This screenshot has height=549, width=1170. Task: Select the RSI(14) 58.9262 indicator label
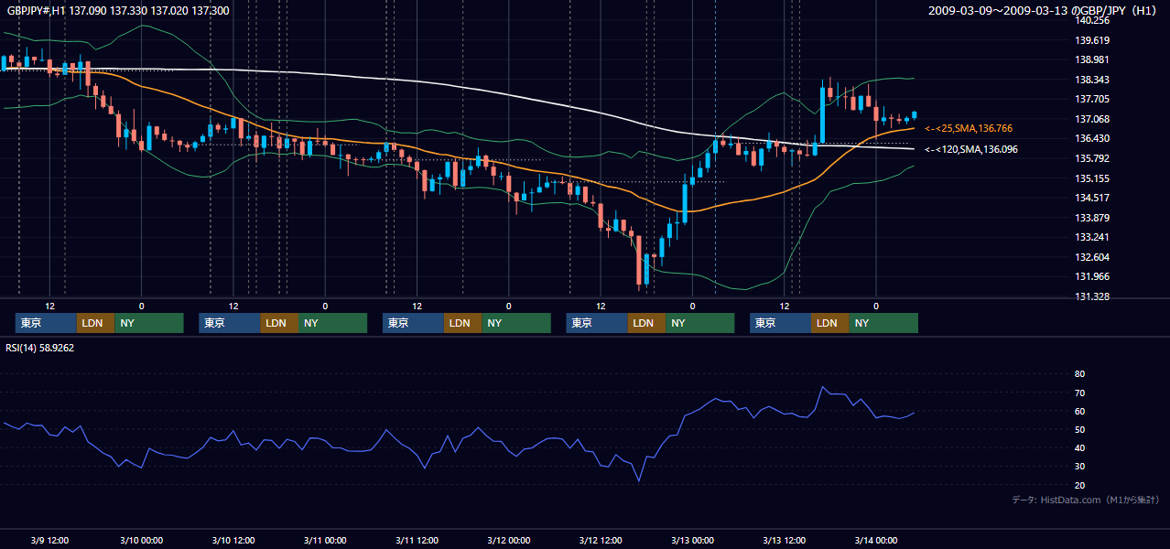coord(40,348)
